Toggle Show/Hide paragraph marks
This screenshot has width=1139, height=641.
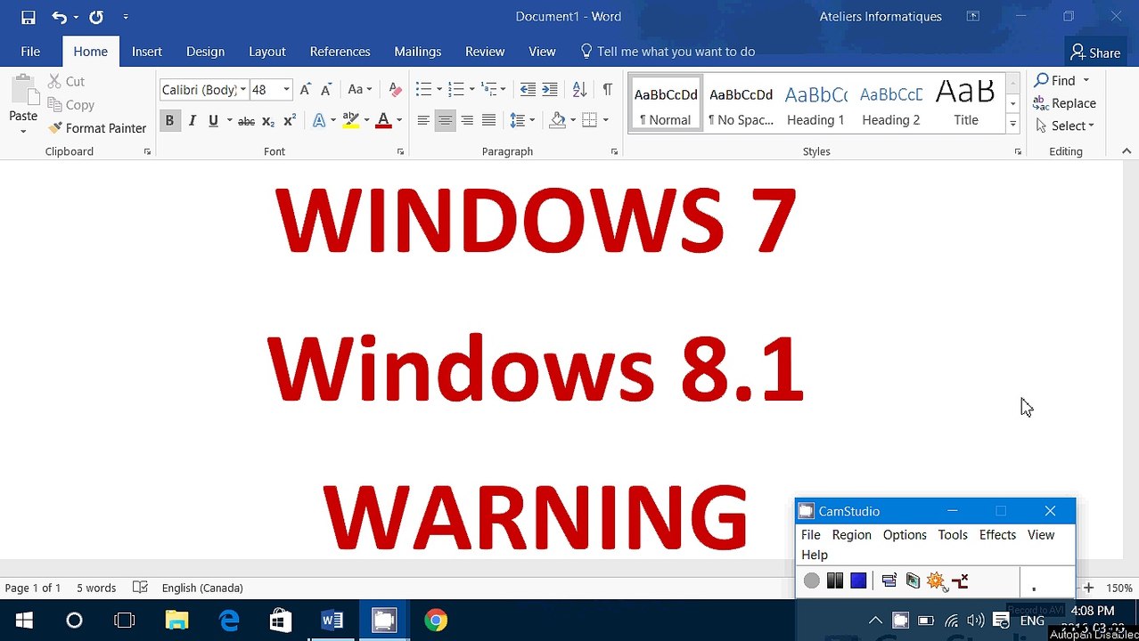click(x=607, y=90)
